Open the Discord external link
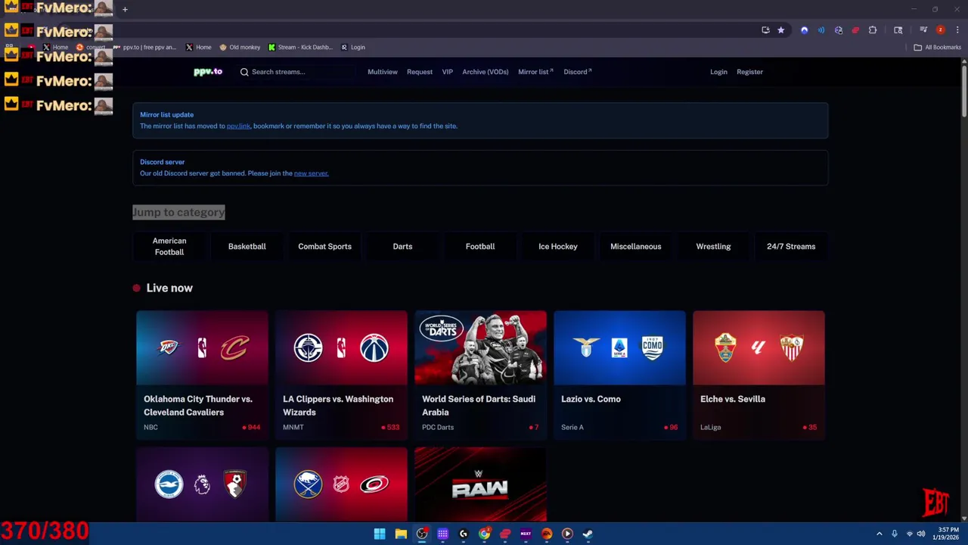968x545 pixels. (577, 72)
